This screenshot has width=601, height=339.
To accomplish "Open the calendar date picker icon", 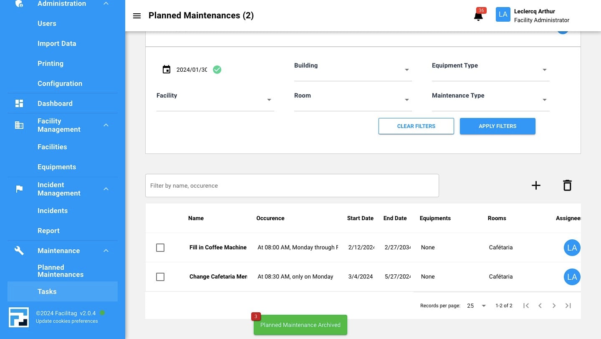I will [167, 70].
